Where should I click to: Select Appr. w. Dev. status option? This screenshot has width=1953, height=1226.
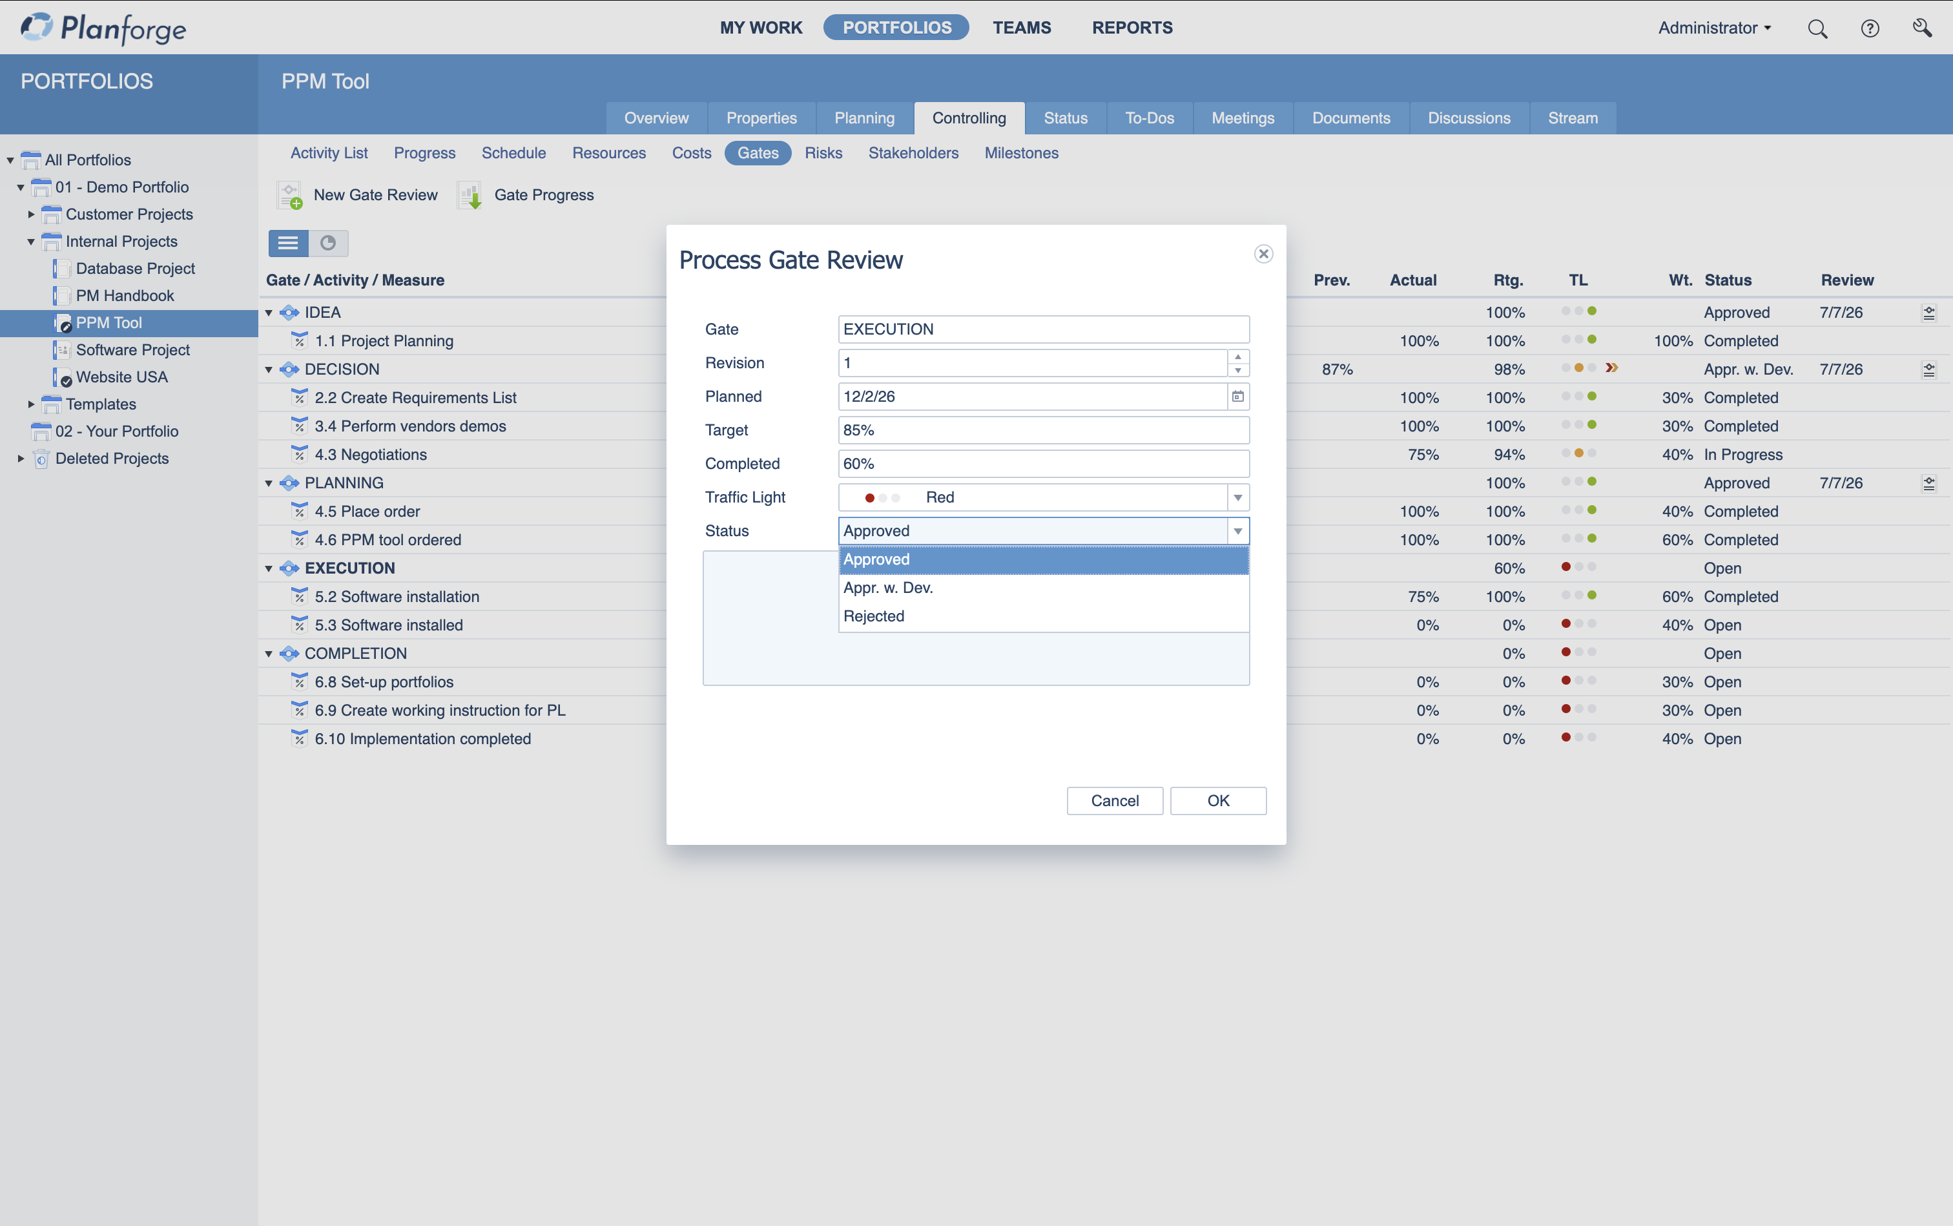click(x=1044, y=588)
